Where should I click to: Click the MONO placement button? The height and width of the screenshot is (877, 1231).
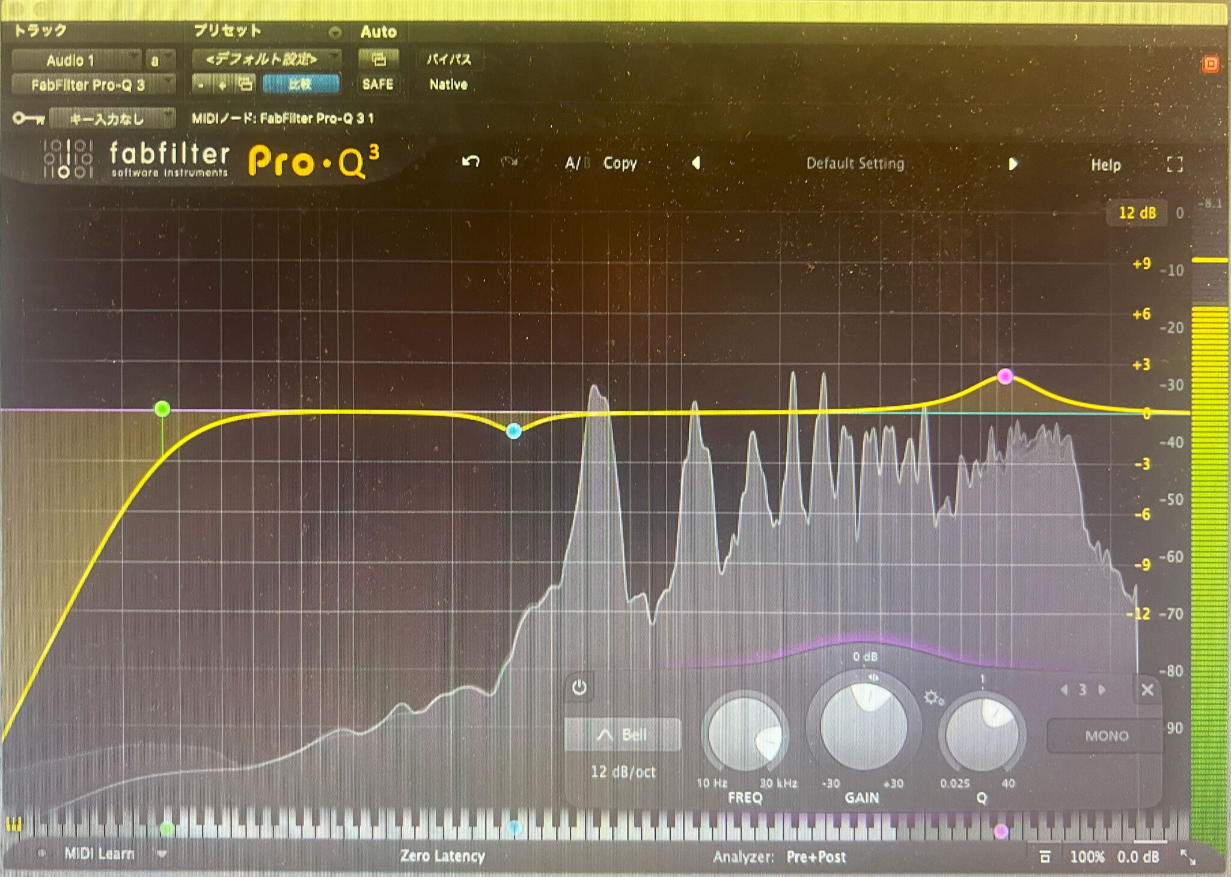tap(1107, 735)
